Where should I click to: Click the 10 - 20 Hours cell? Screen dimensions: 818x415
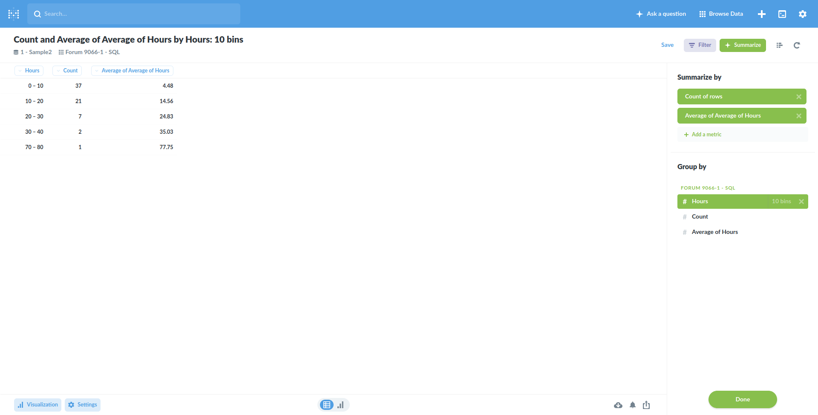click(x=34, y=101)
